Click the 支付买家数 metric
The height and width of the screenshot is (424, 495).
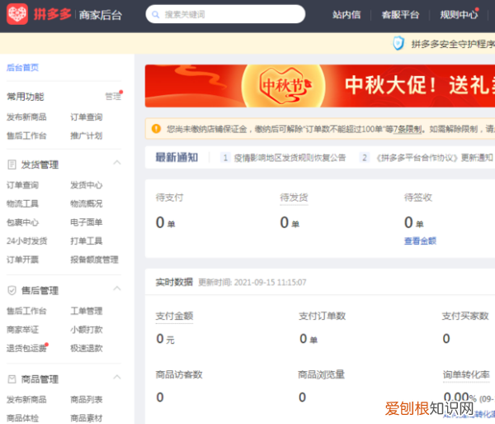point(465,316)
